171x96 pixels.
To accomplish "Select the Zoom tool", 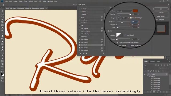I will [2, 66].
